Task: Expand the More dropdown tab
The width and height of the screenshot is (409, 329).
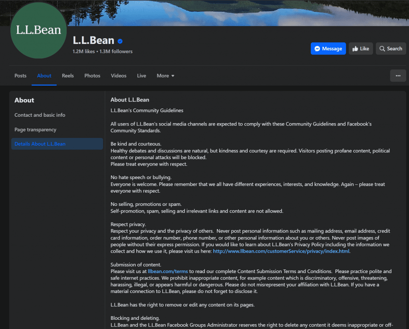Action: click(x=165, y=76)
